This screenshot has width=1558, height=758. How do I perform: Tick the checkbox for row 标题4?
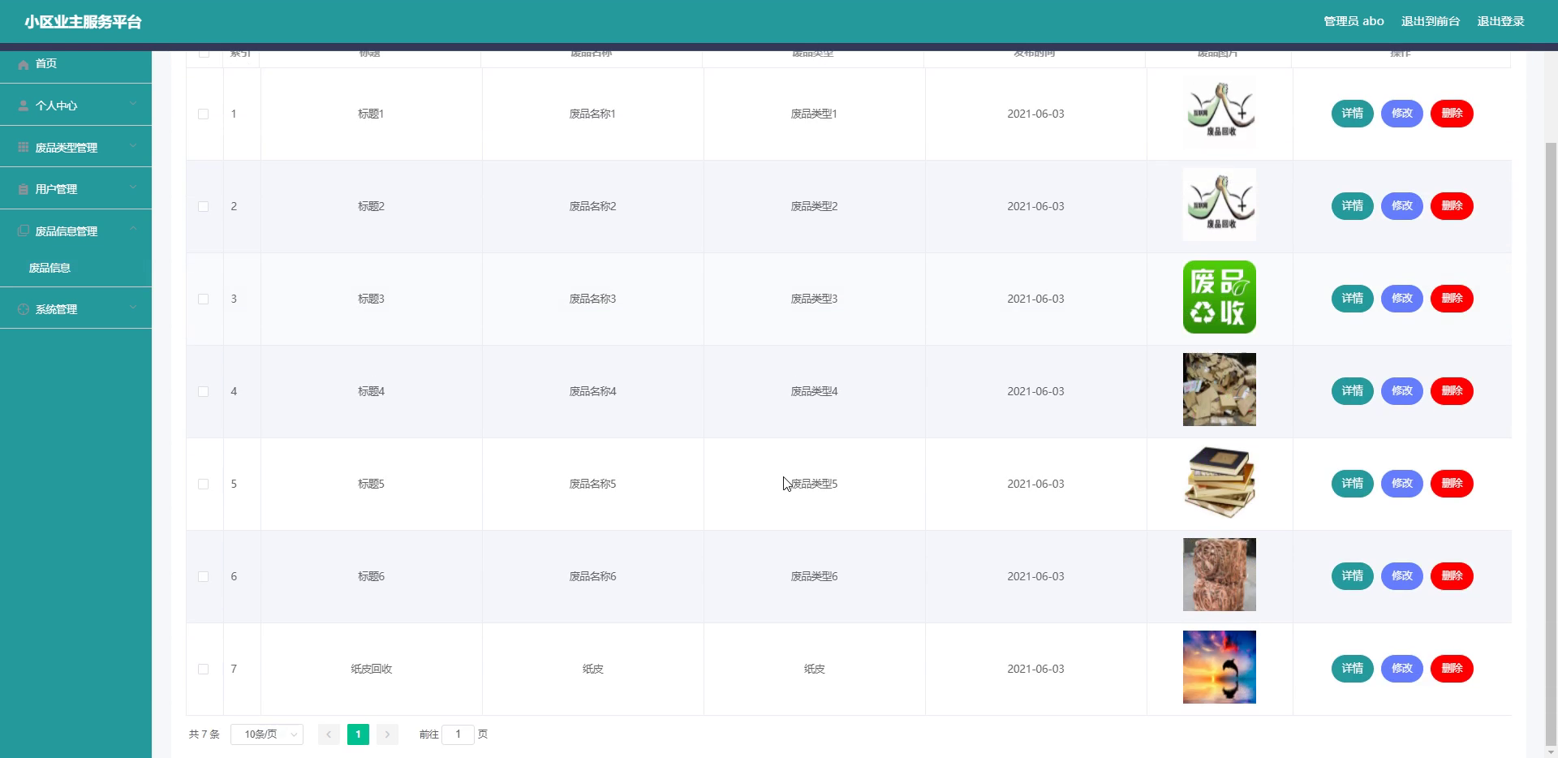point(204,392)
